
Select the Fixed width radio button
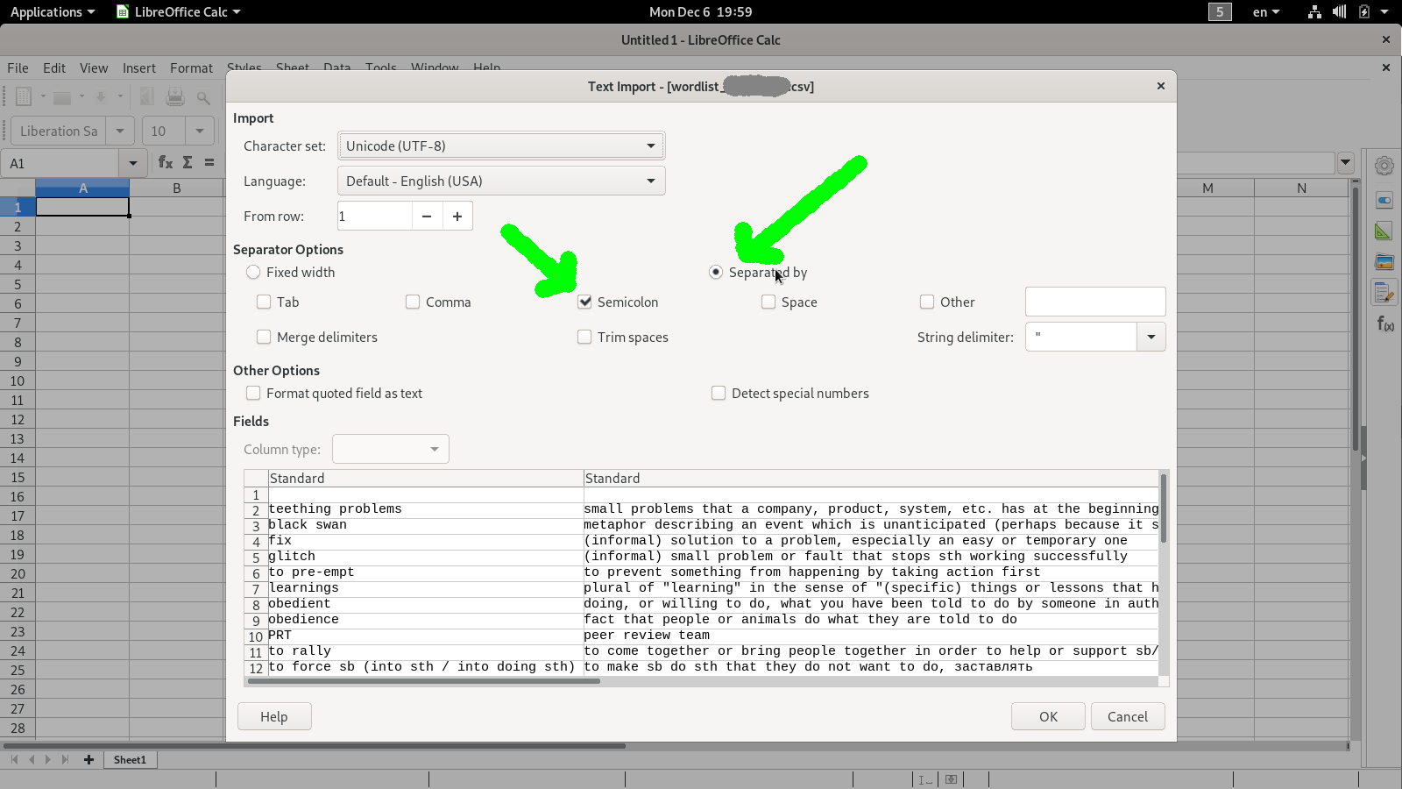253,273
